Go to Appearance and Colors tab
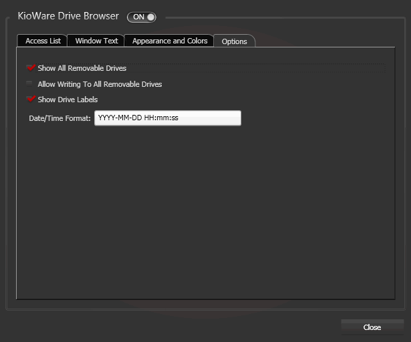This screenshot has width=411, height=342. [x=169, y=41]
